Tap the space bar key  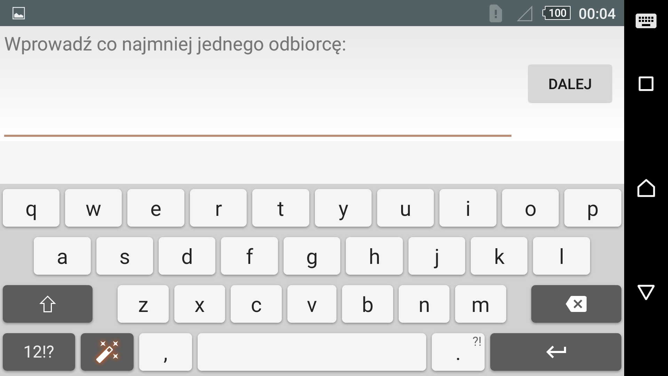312,352
